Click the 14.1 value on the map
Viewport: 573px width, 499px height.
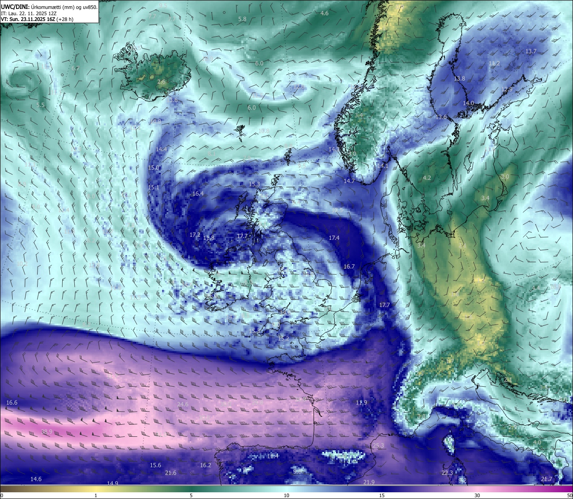383,166
